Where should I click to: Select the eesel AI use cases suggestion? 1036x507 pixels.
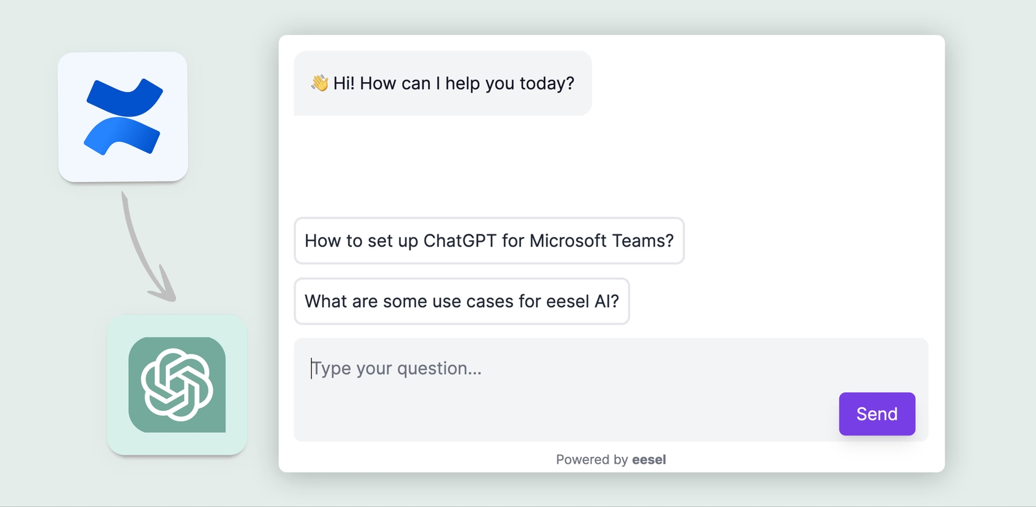(461, 301)
